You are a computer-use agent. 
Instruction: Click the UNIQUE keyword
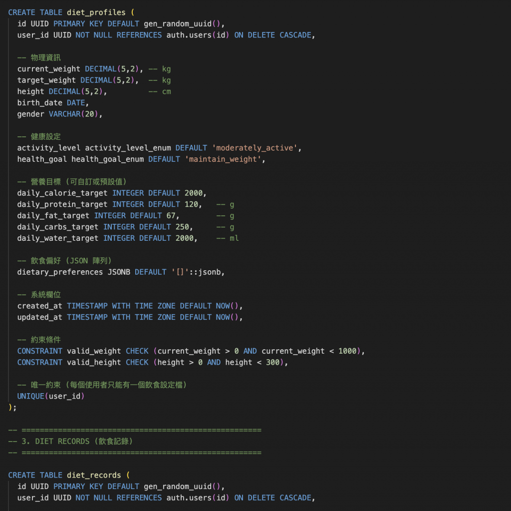tap(30, 396)
